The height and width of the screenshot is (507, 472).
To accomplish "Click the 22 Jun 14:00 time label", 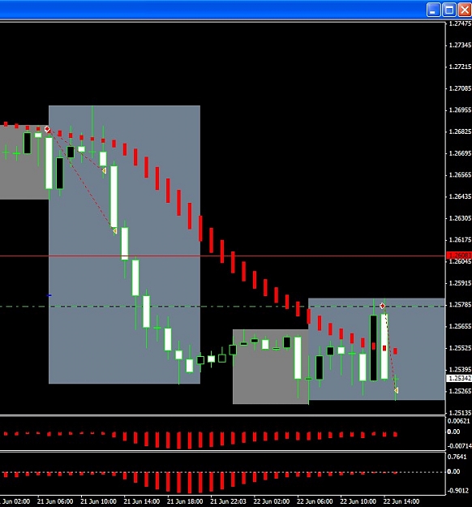I will pos(401,501).
